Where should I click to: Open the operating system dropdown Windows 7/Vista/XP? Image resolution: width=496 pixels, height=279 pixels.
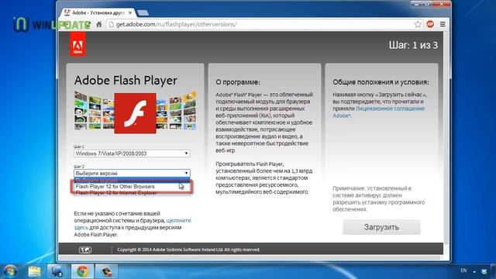[x=132, y=153]
